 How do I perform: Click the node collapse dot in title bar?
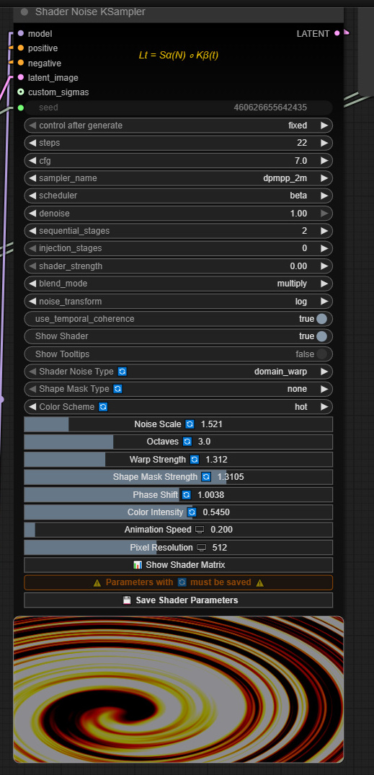coord(25,12)
